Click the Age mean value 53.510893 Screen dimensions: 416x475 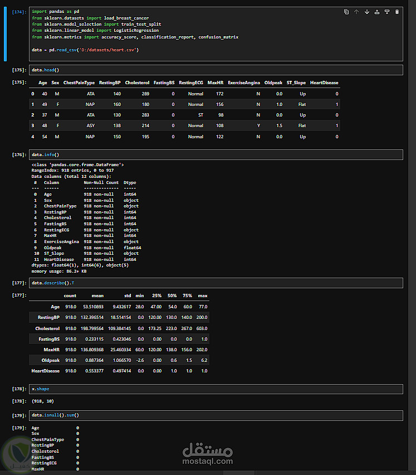(93, 307)
